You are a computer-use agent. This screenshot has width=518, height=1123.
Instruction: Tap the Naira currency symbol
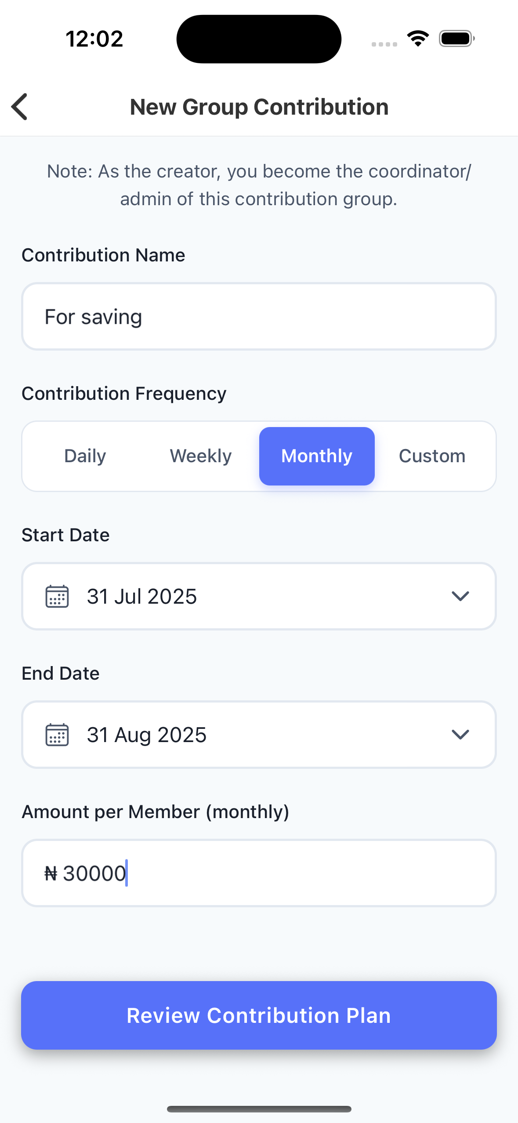51,873
